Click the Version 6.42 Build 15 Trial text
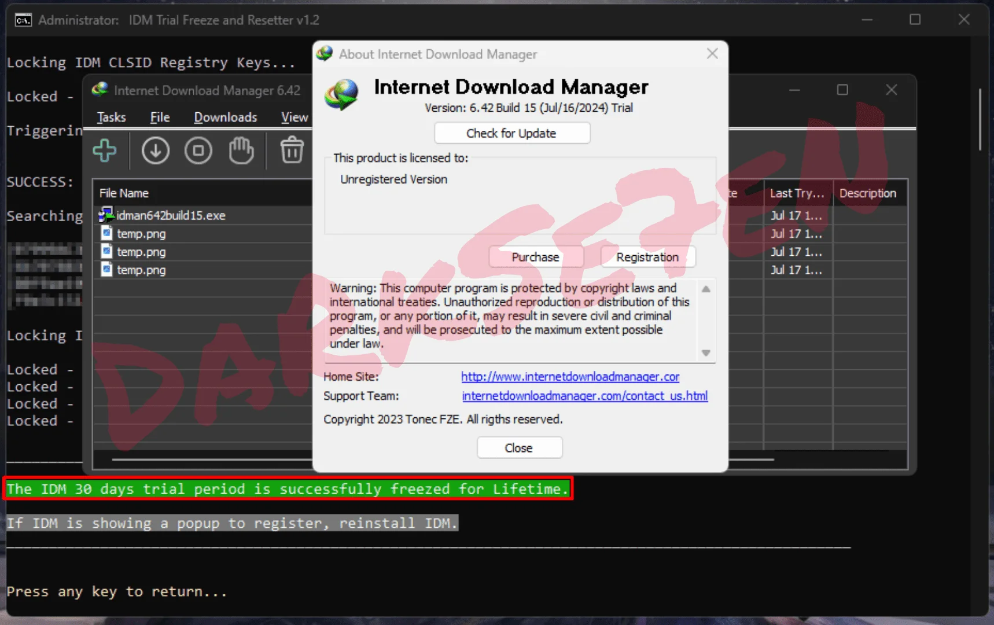 tap(529, 108)
